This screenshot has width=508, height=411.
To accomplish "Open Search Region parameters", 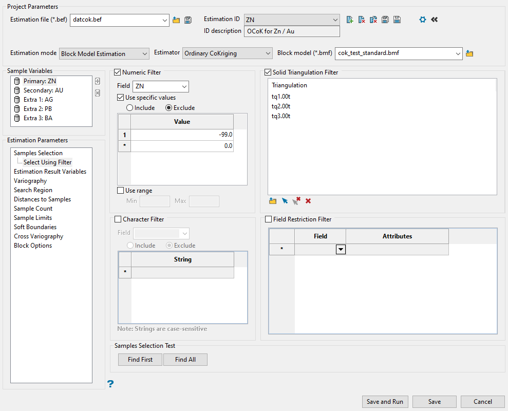I will coord(33,190).
